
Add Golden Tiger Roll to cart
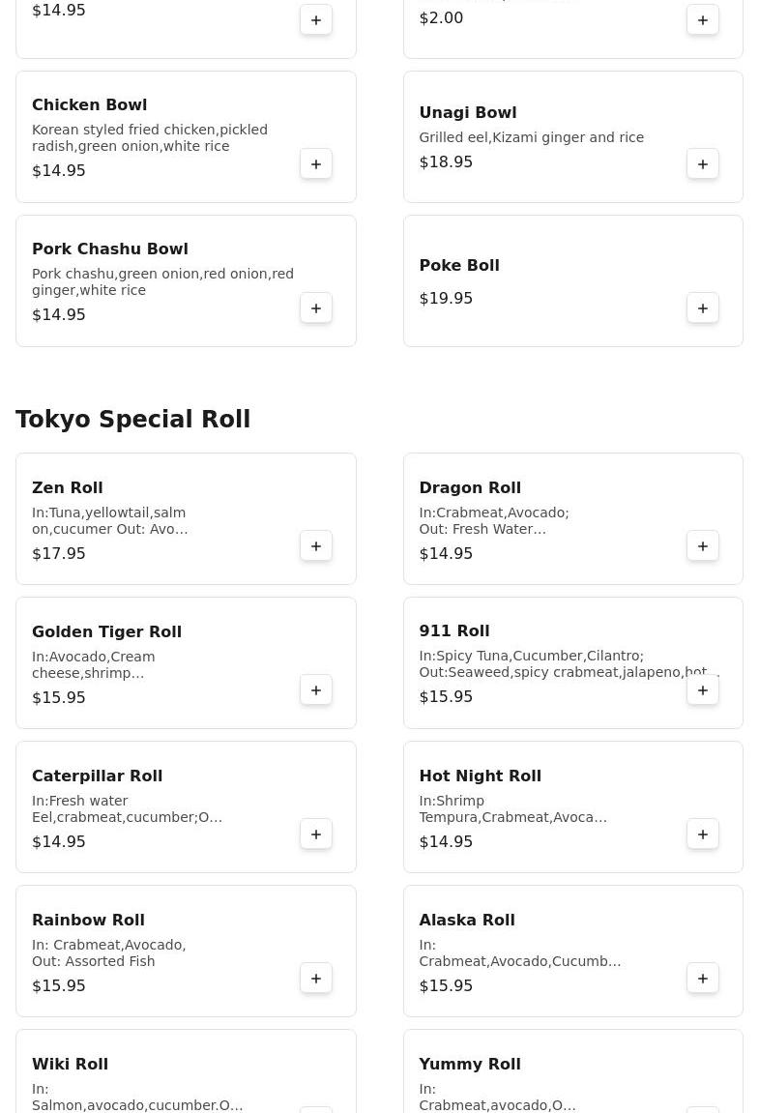316,690
